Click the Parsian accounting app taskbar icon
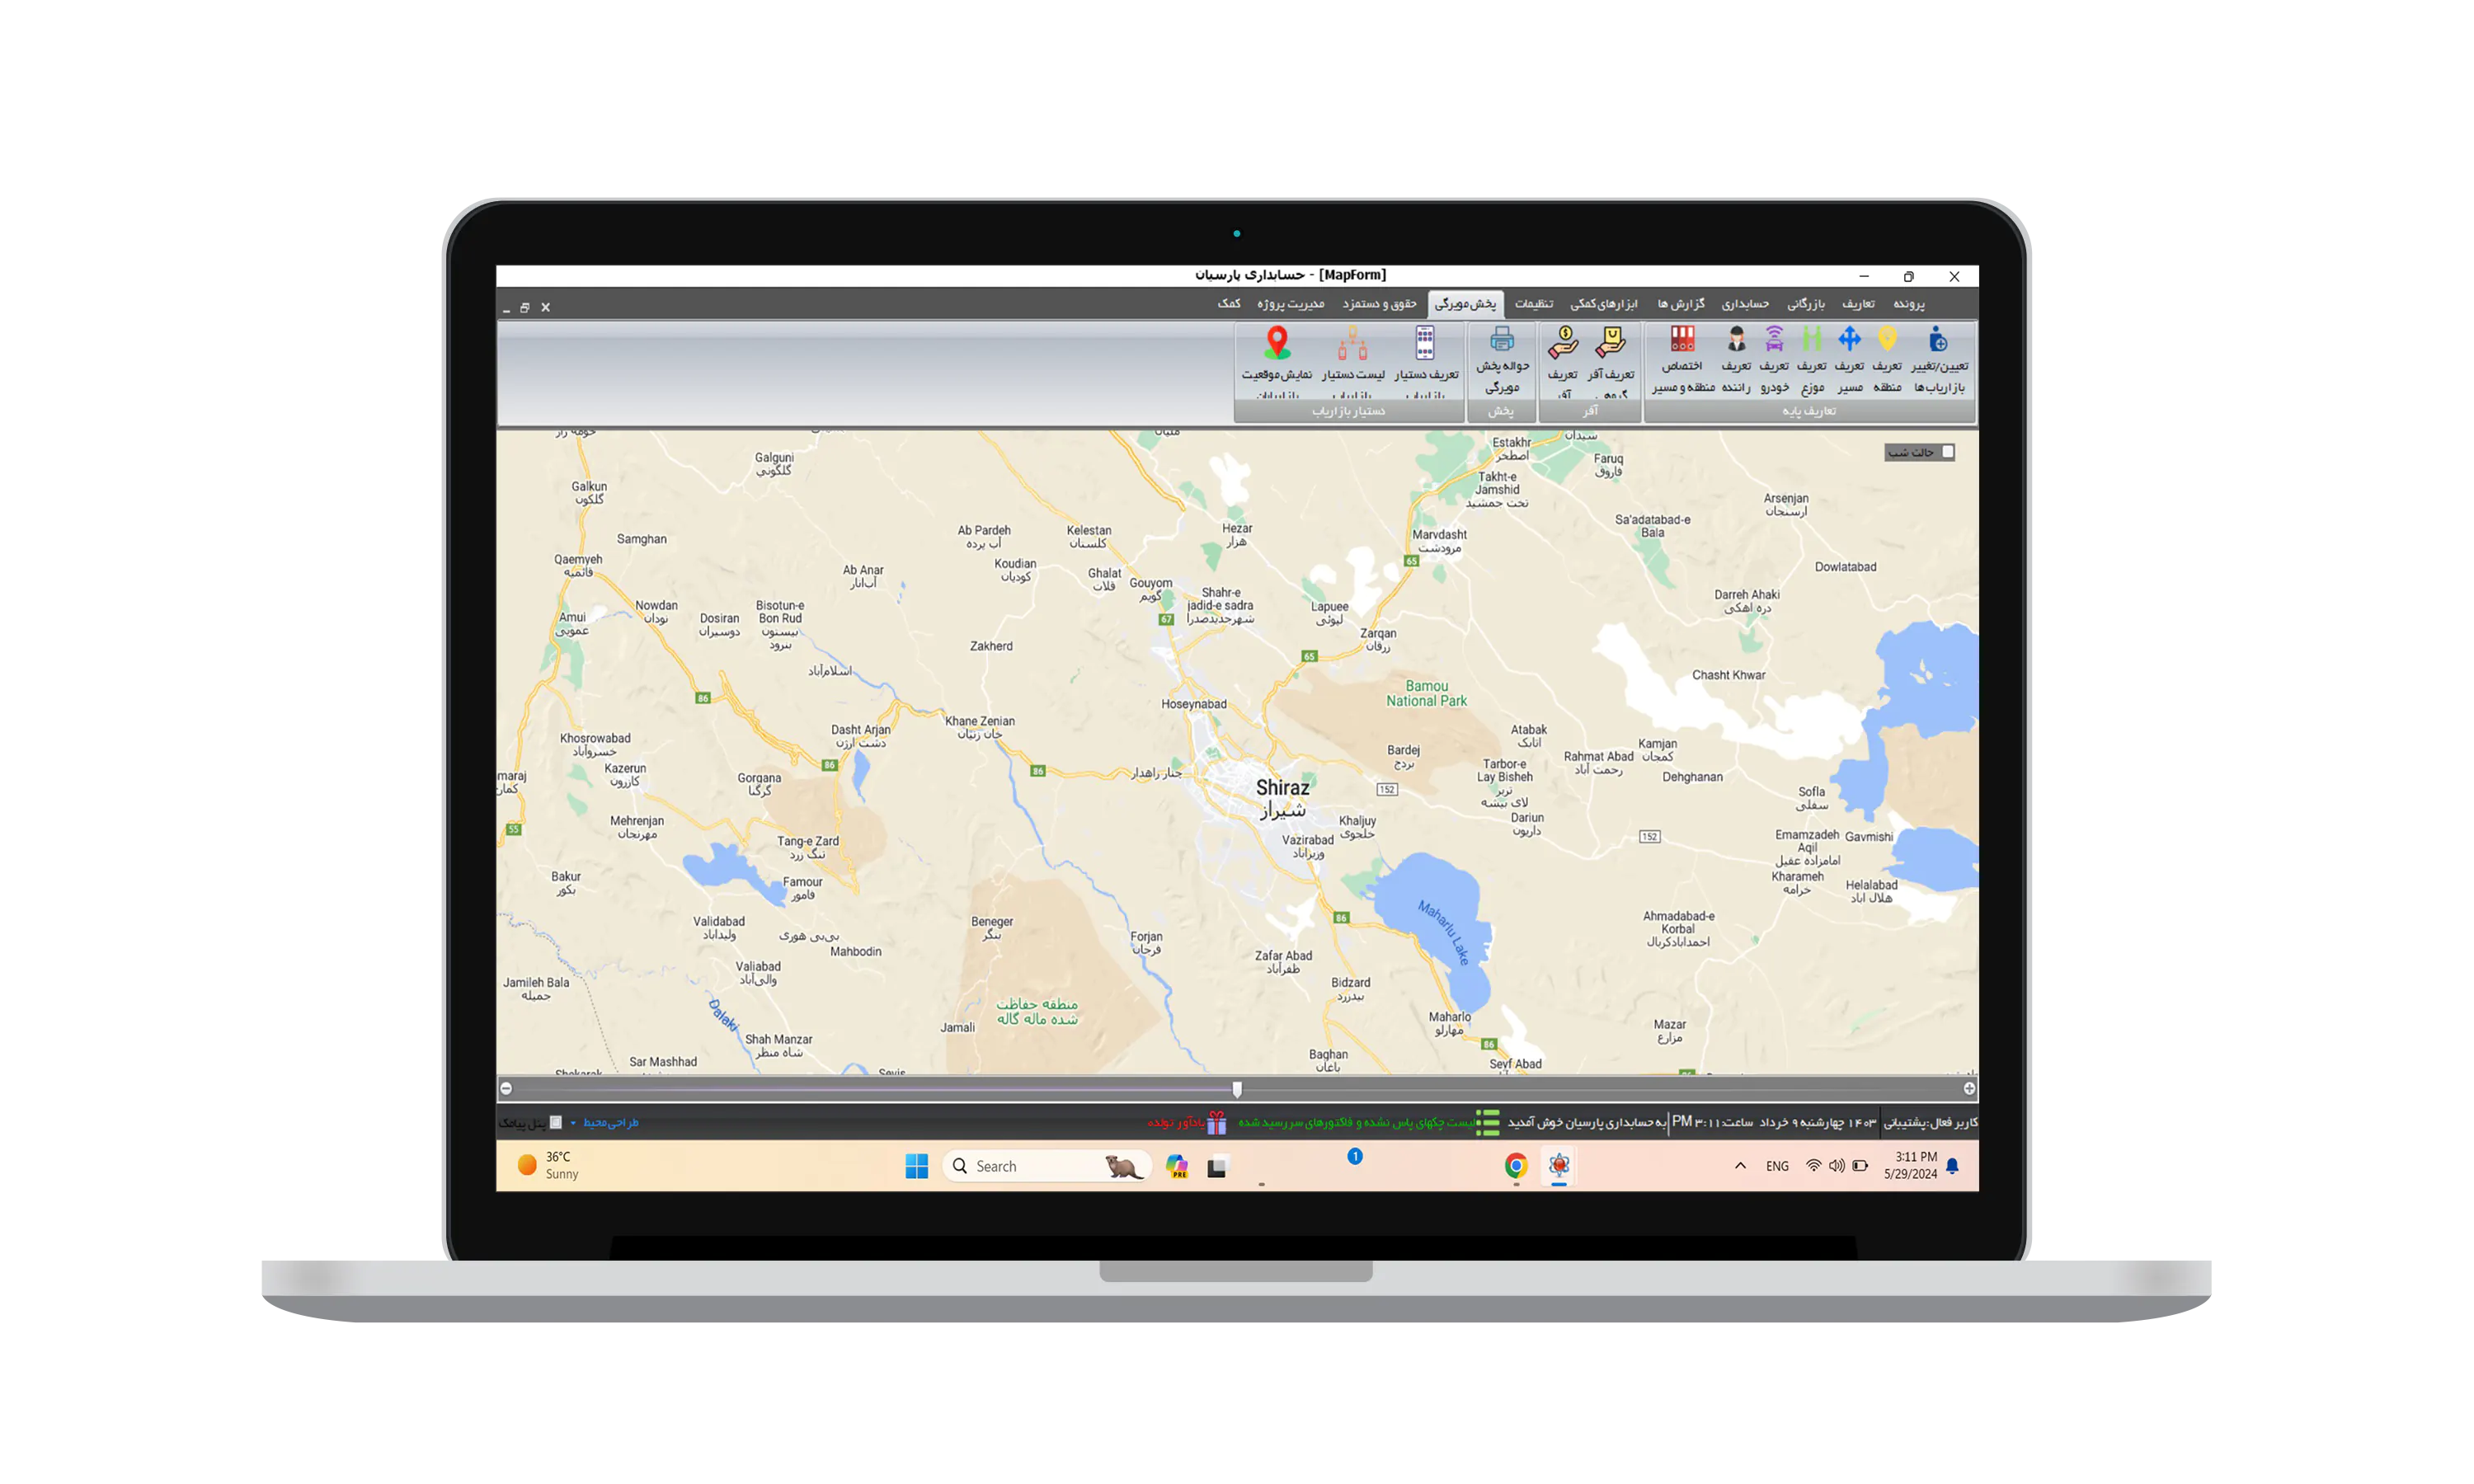 (1559, 1165)
